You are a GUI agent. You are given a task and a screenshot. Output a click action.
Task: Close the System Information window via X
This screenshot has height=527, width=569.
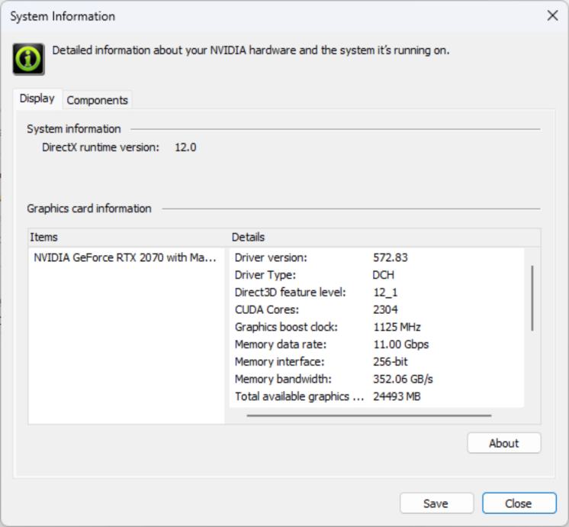[x=552, y=16]
